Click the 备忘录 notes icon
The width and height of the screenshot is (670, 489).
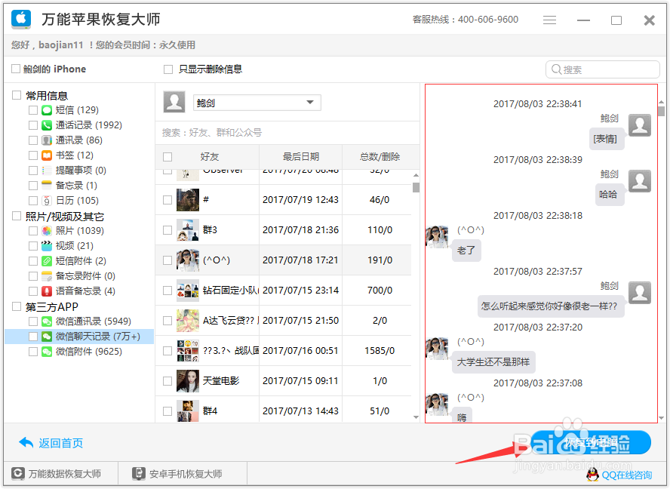coord(47,186)
